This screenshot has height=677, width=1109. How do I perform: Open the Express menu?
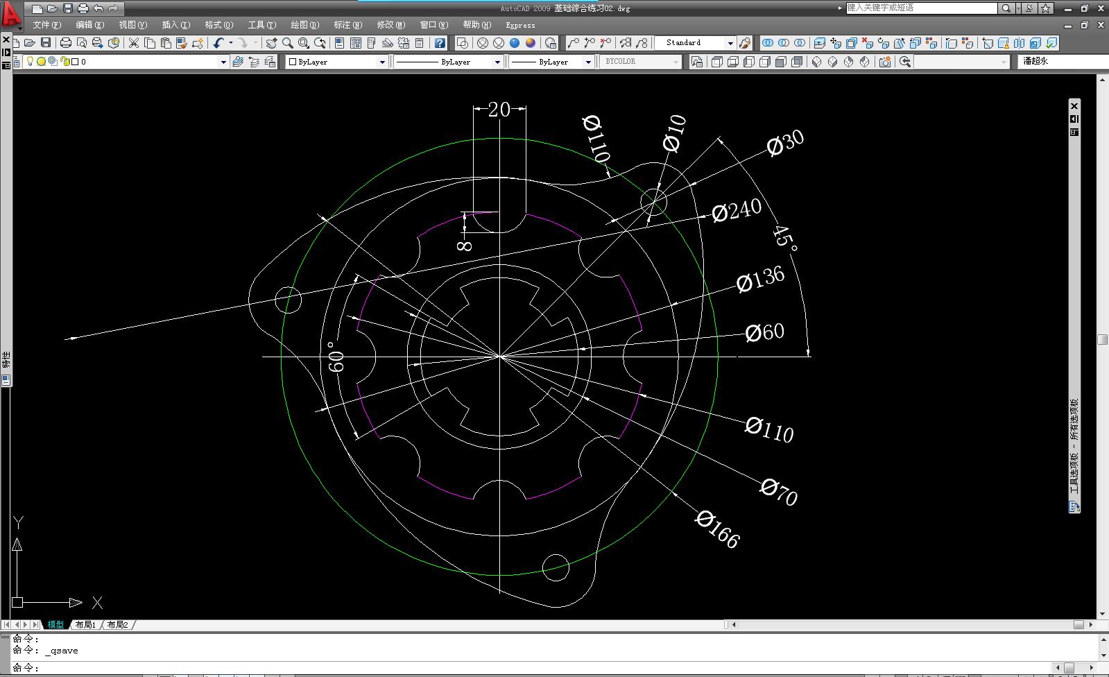(520, 25)
